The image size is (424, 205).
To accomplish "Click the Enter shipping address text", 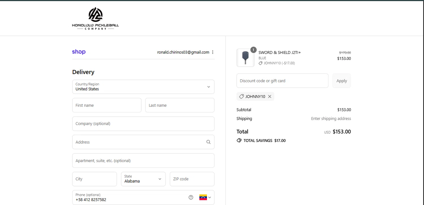I will [x=331, y=119].
